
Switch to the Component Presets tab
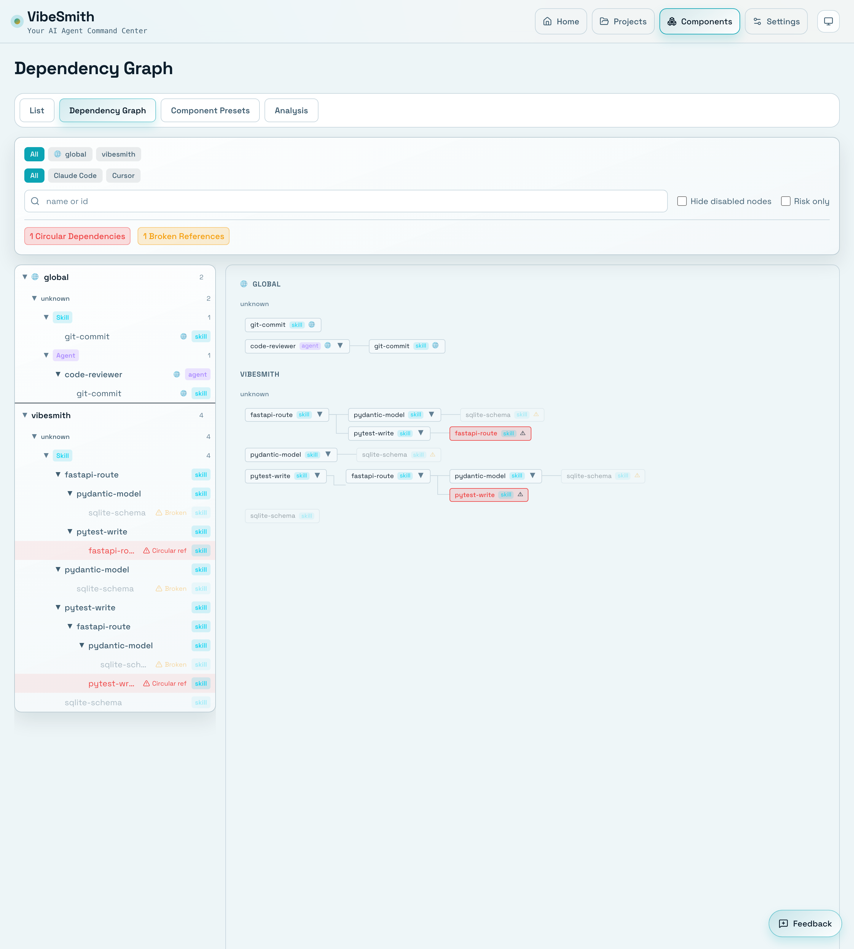point(210,110)
